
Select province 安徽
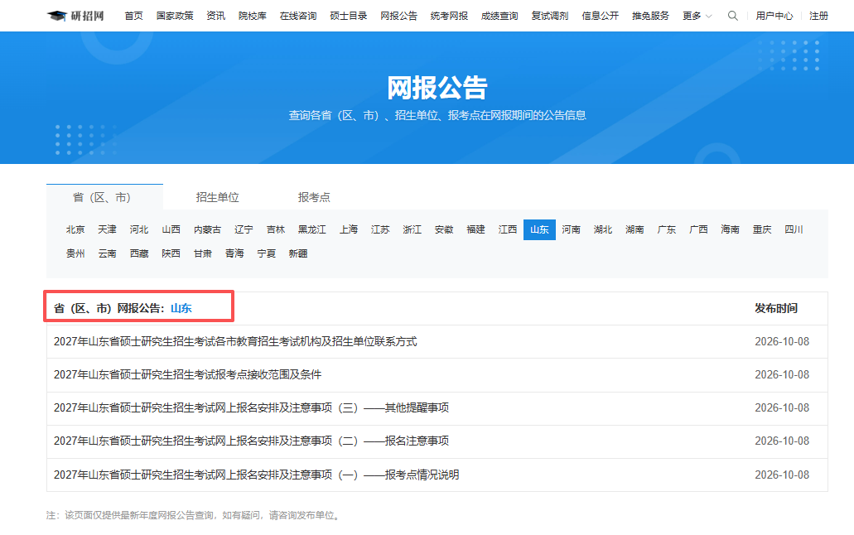444,229
